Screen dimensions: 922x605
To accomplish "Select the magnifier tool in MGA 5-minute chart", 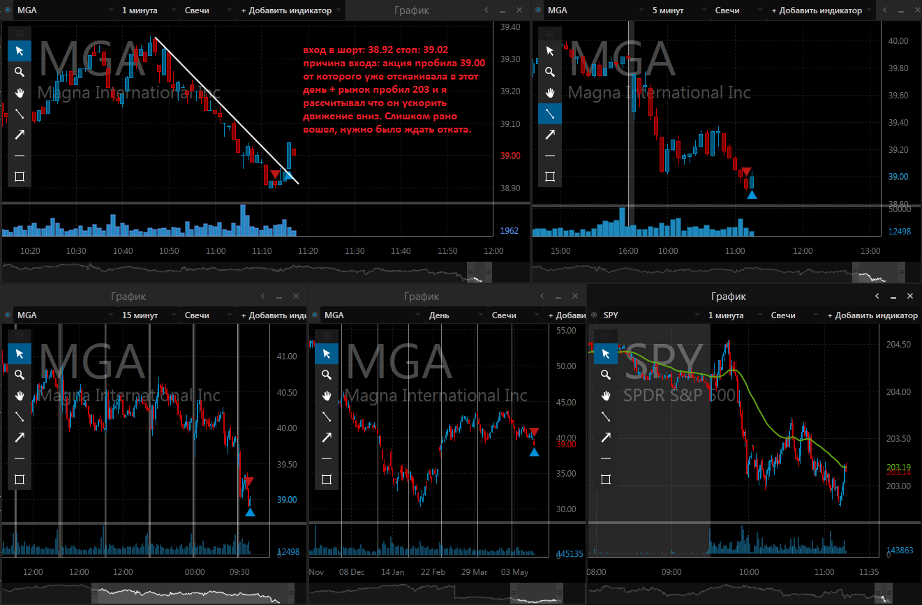I will click(550, 71).
